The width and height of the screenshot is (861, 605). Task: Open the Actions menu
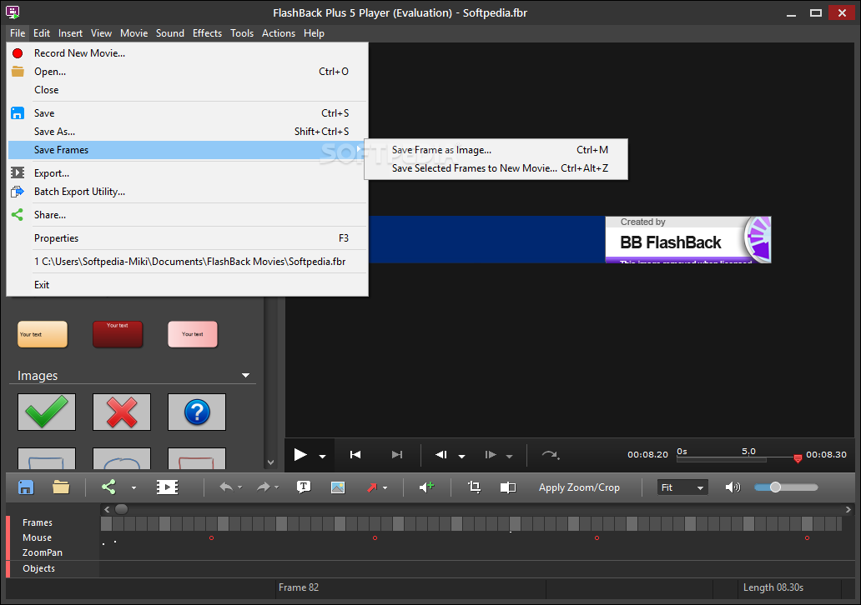point(279,33)
